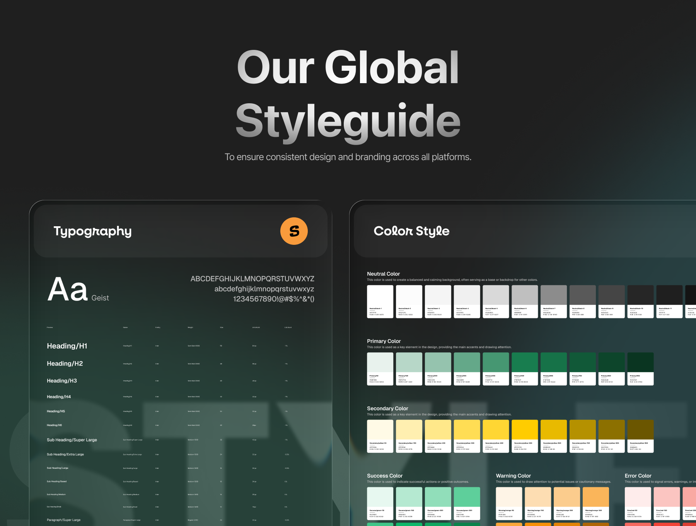This screenshot has height=526, width=696.
Task: Click the Sub Heading/Super Large row
Action: click(x=72, y=440)
